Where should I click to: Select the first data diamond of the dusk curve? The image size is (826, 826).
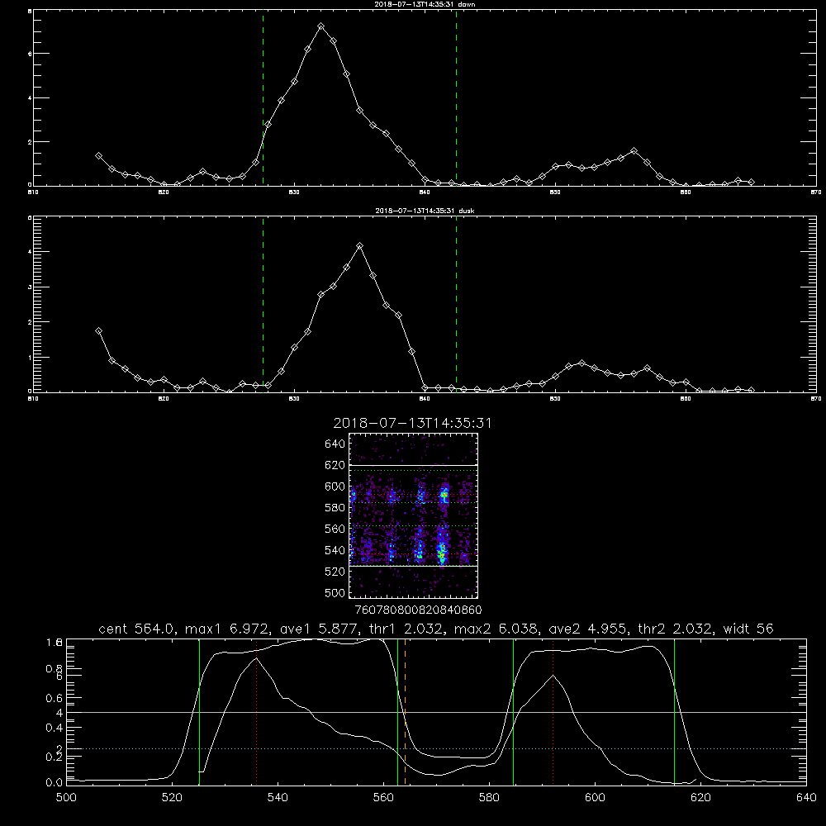point(98,331)
